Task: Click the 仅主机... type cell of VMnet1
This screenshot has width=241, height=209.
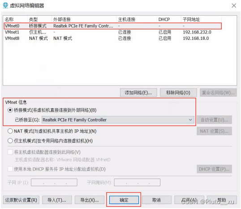Action: pos(38,32)
